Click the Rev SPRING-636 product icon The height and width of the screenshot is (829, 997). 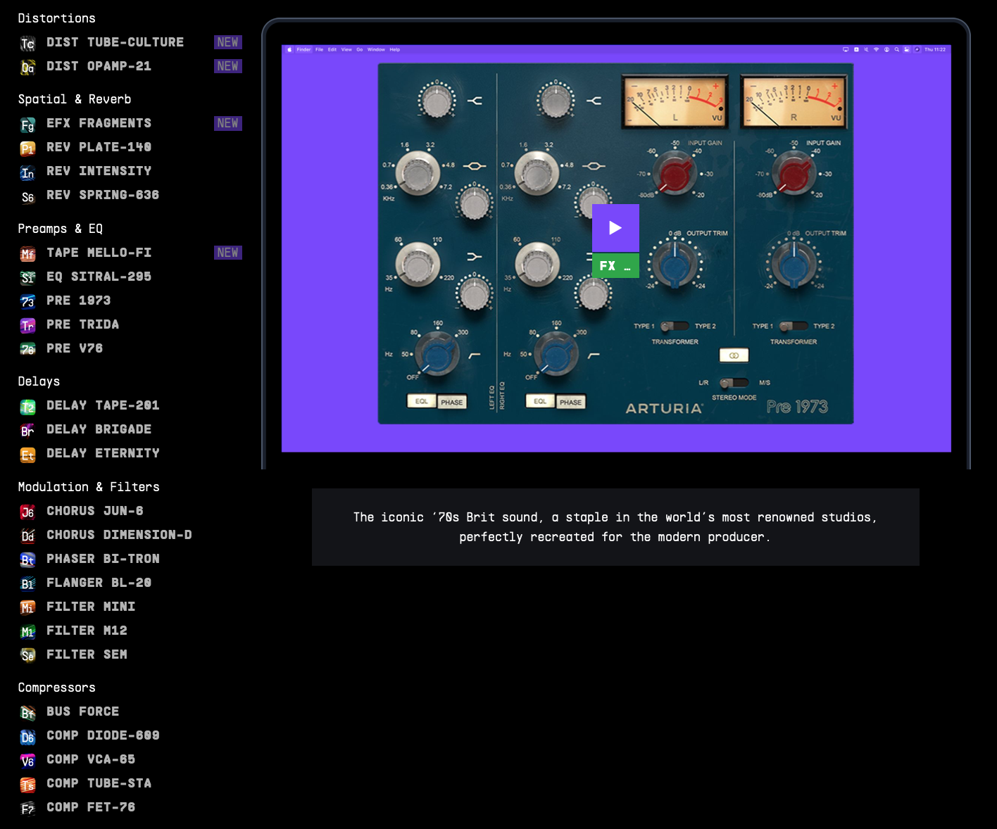click(27, 196)
